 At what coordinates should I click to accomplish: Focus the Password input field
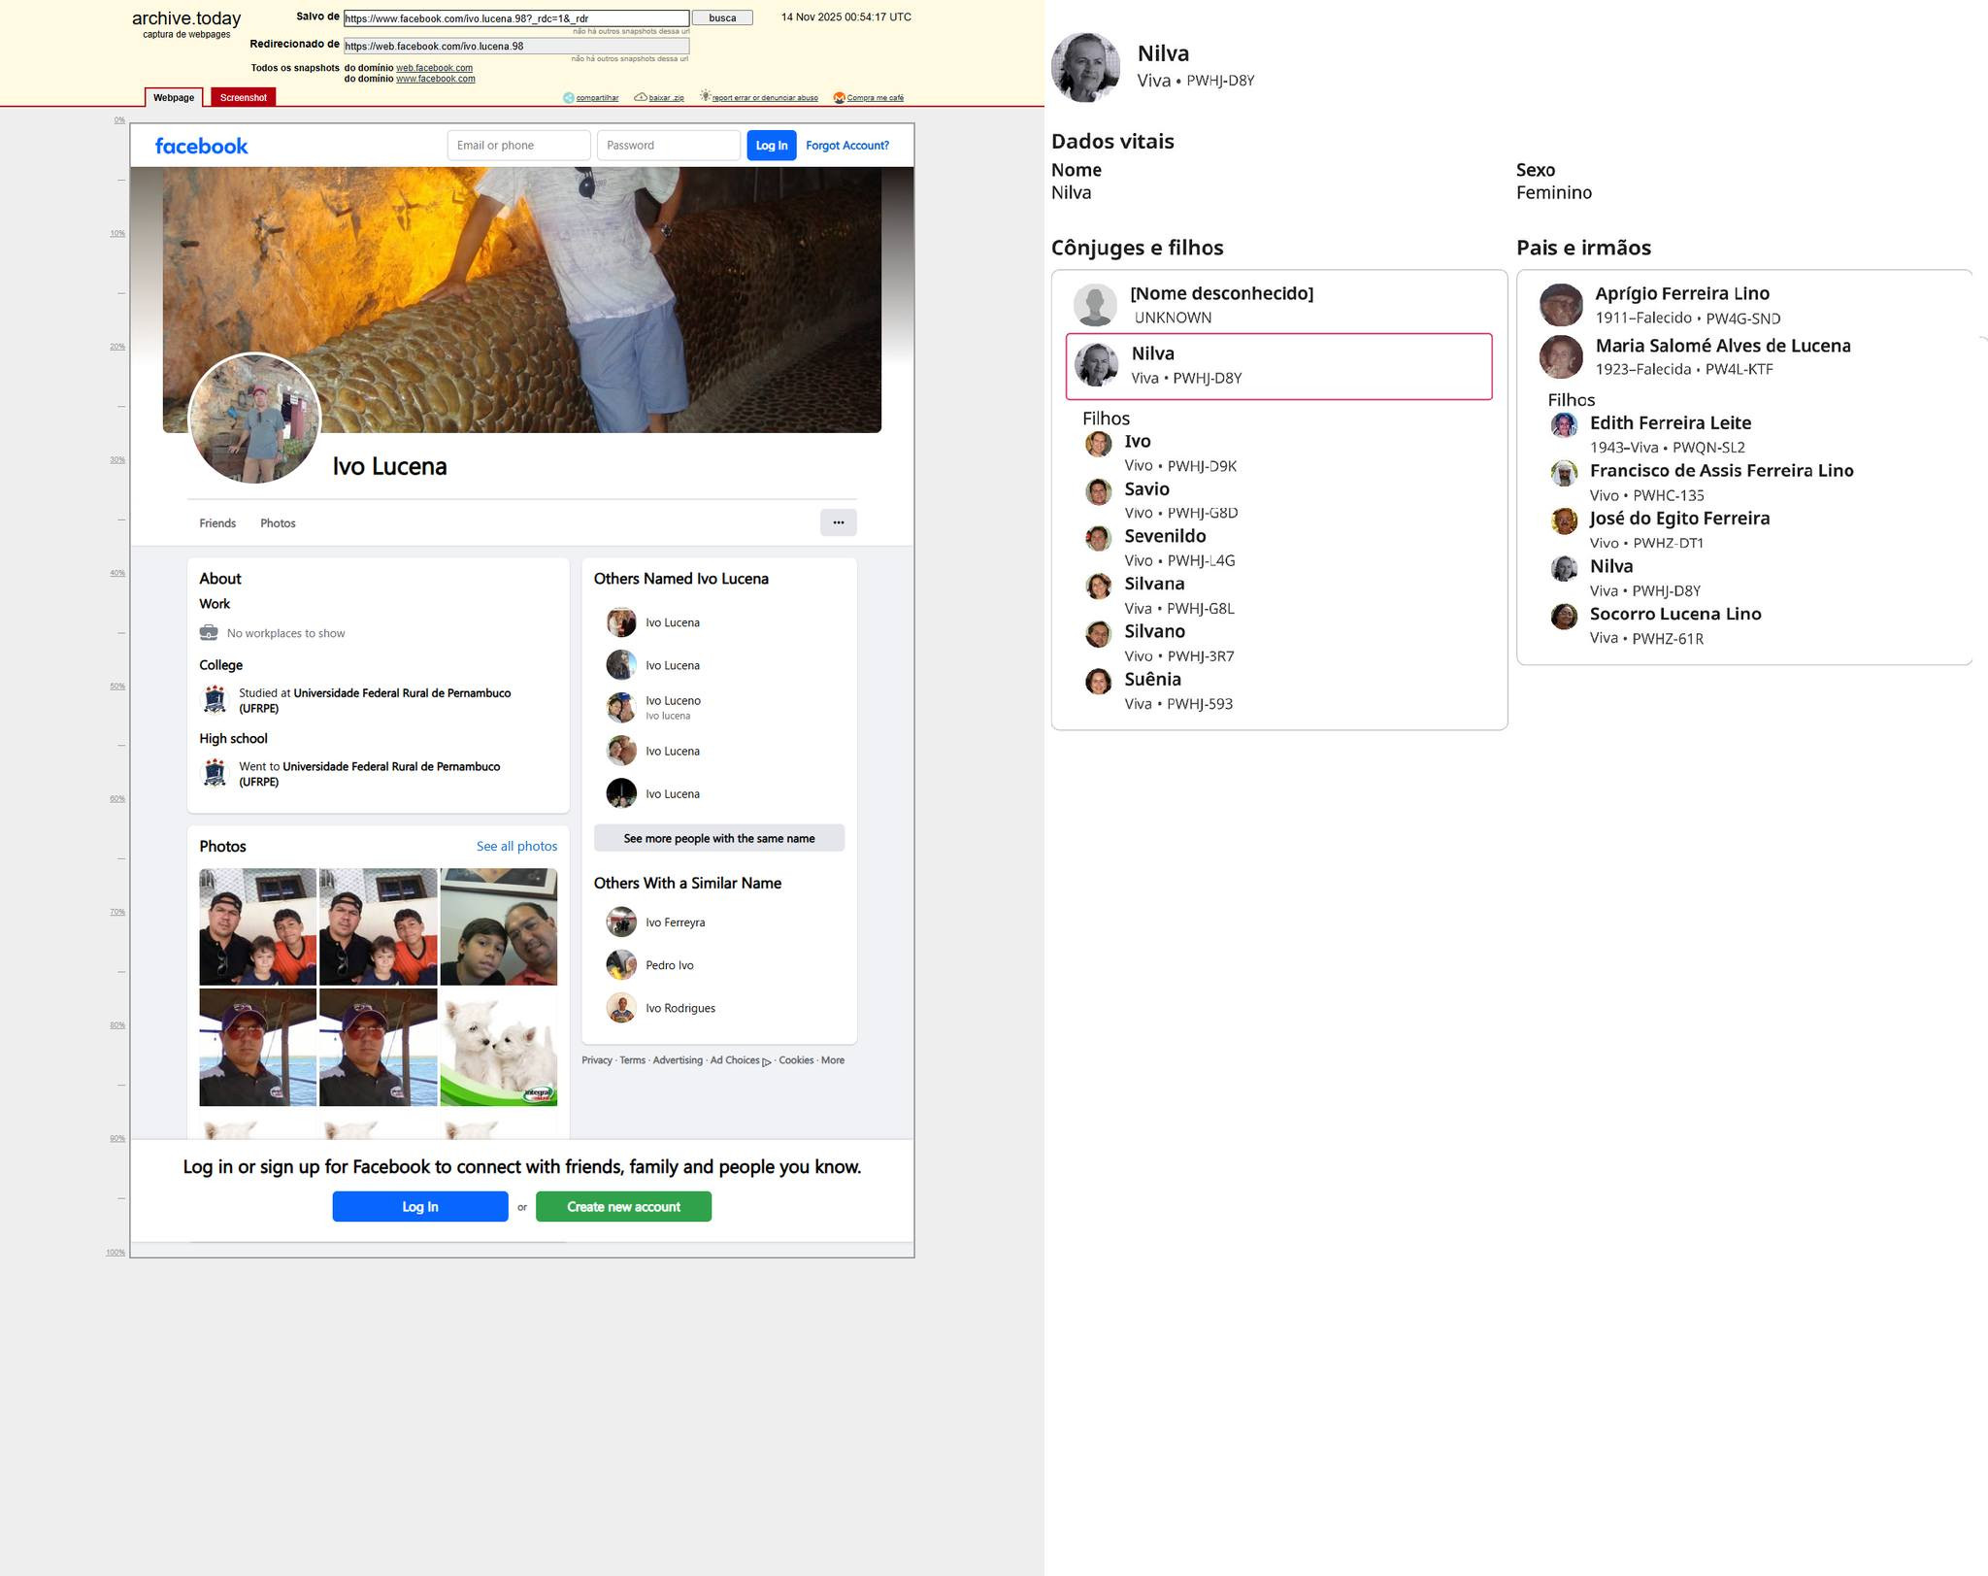click(668, 146)
